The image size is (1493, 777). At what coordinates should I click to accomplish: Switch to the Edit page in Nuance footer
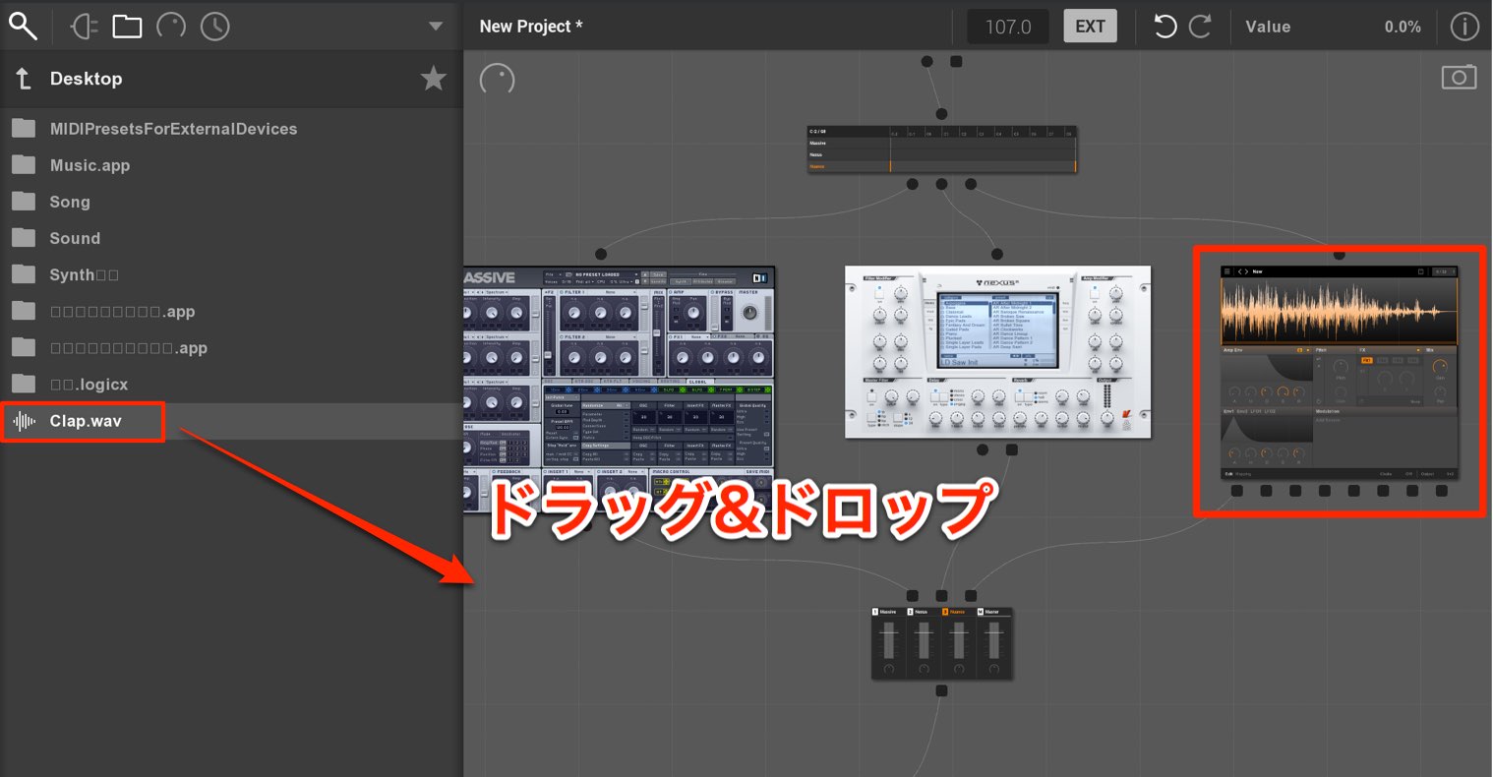(x=1228, y=474)
